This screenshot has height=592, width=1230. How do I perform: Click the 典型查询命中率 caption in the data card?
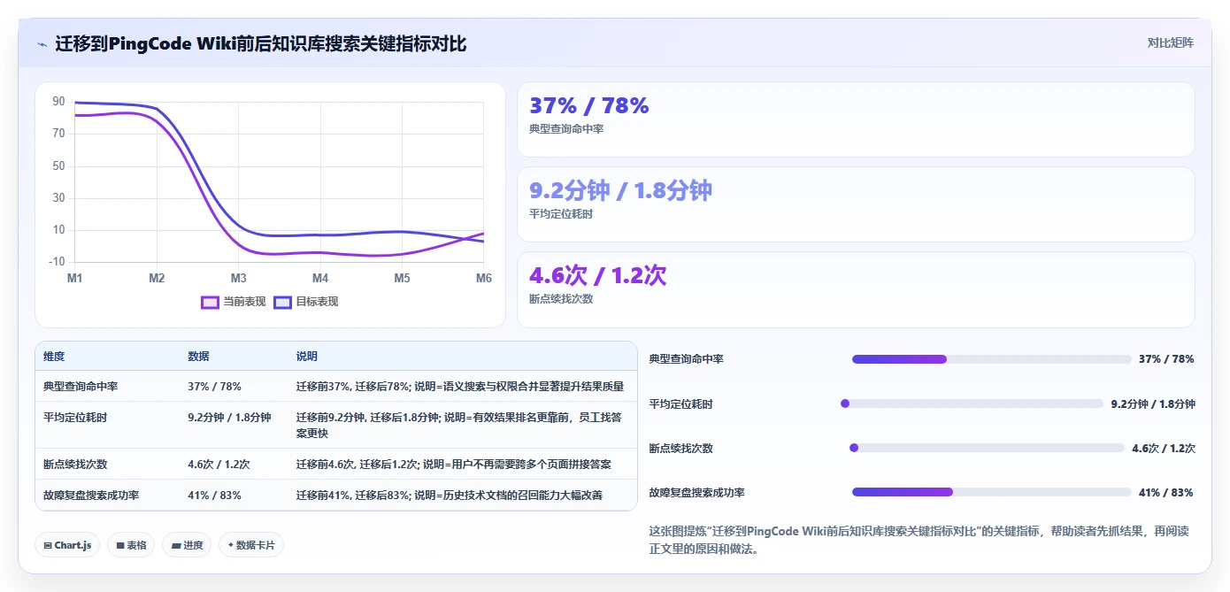pos(566,129)
